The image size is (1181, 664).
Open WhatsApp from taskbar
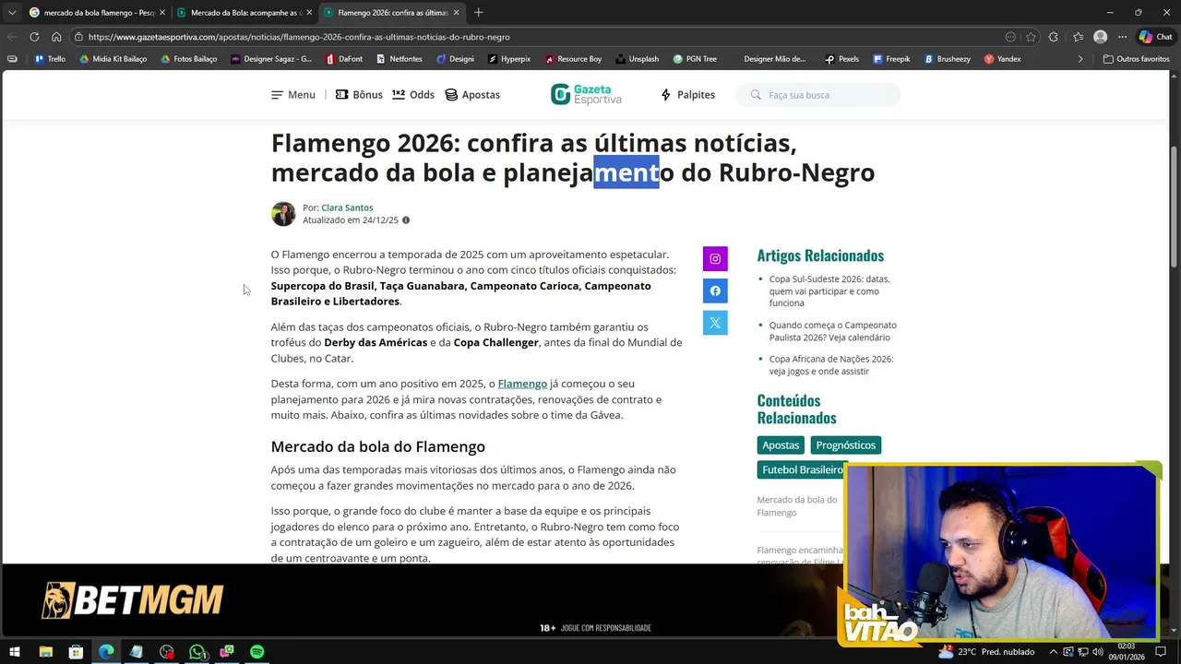pos(197,652)
